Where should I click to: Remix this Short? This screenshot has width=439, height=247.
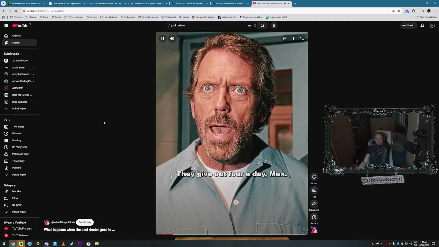click(x=314, y=217)
